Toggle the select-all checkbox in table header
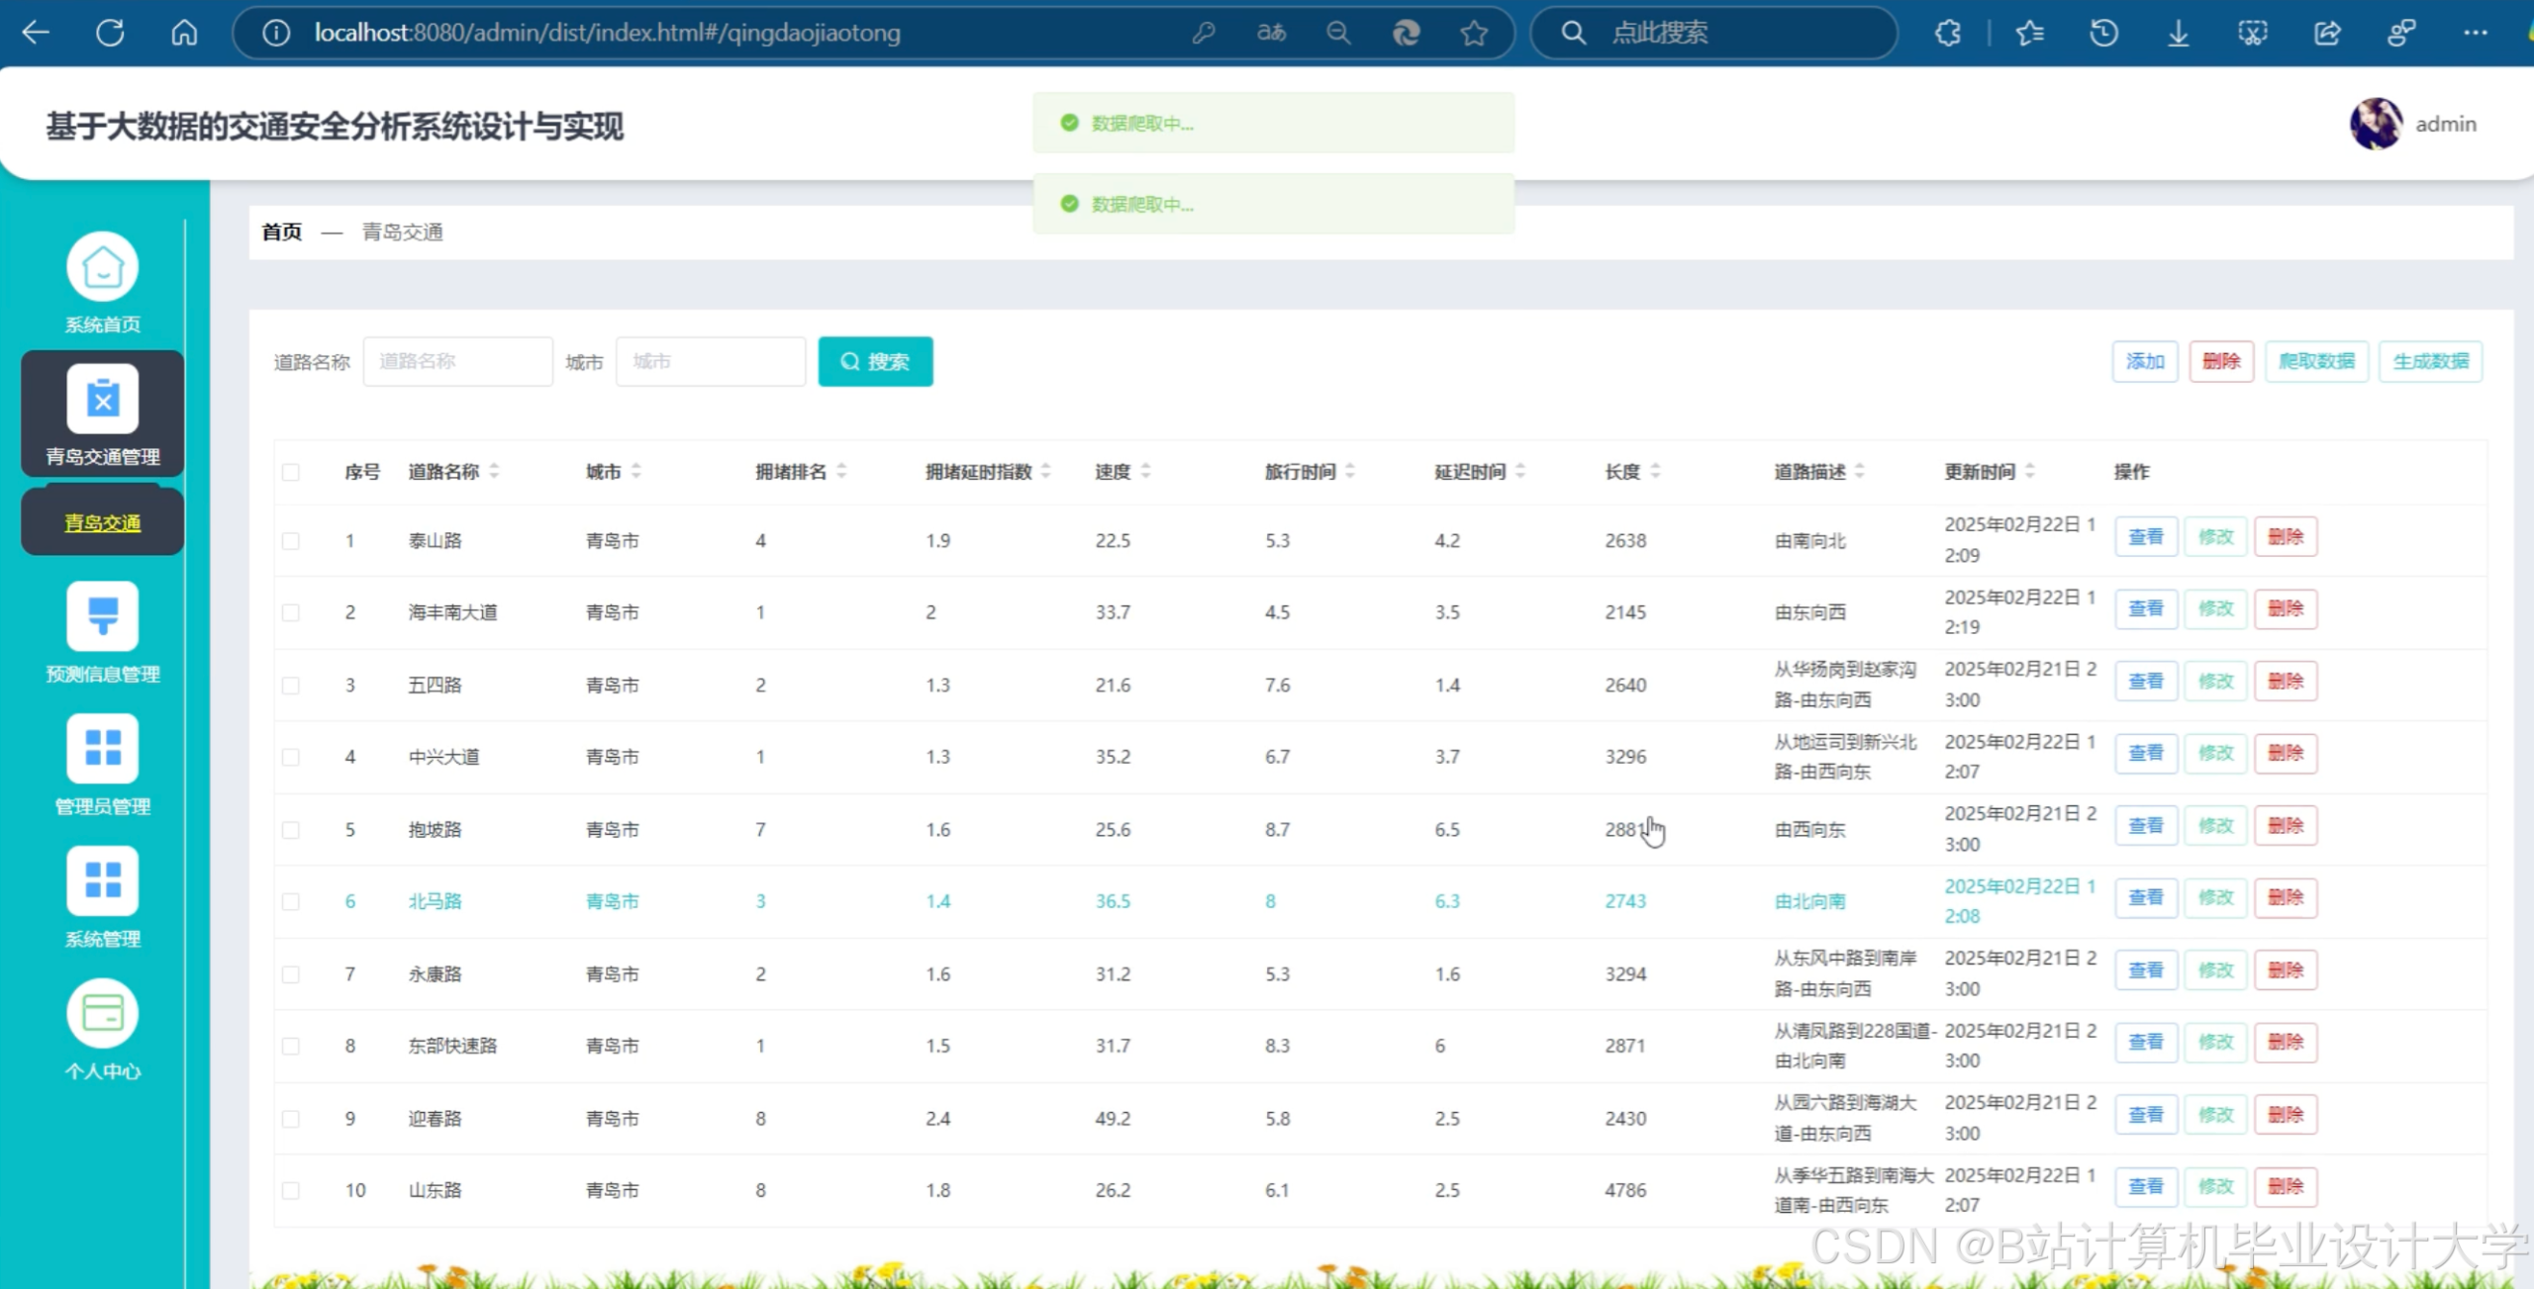This screenshot has width=2534, height=1289. (291, 473)
